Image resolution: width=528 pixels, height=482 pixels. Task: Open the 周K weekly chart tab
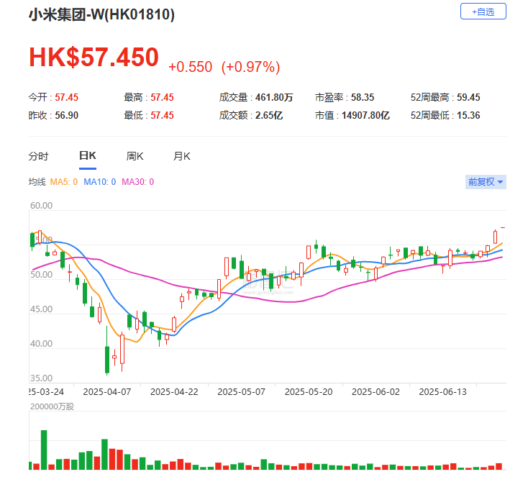coord(135,156)
